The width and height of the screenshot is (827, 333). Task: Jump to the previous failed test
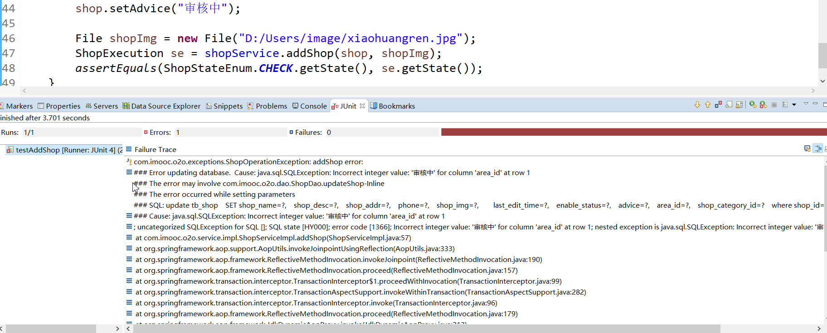(708, 105)
